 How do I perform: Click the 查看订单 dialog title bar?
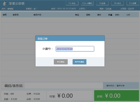(70, 39)
